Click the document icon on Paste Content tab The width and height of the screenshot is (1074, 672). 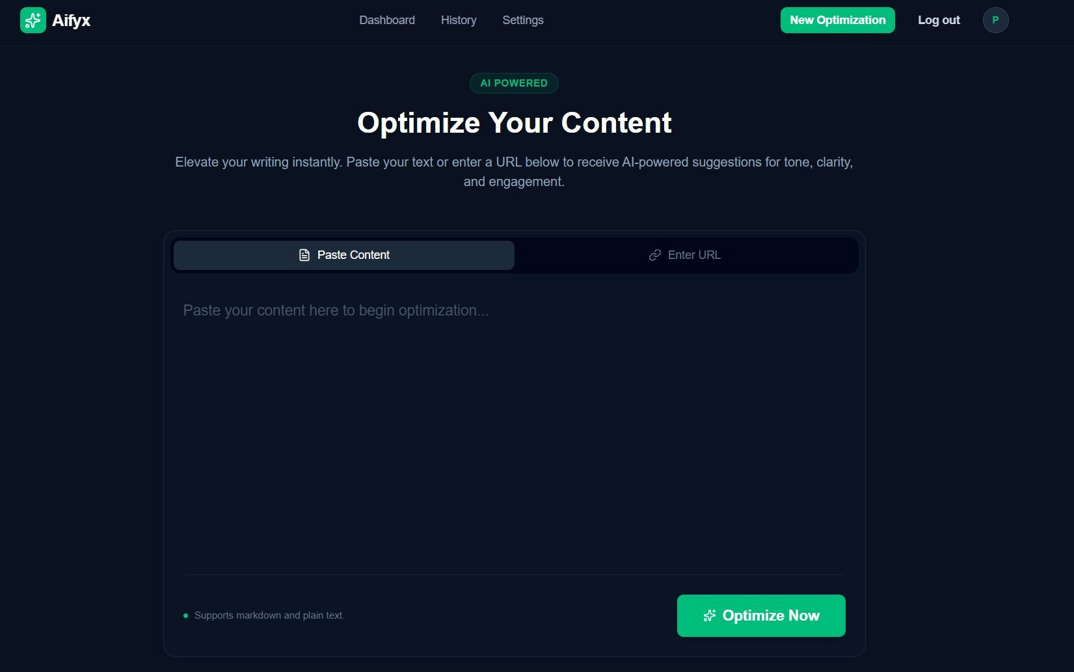(304, 255)
